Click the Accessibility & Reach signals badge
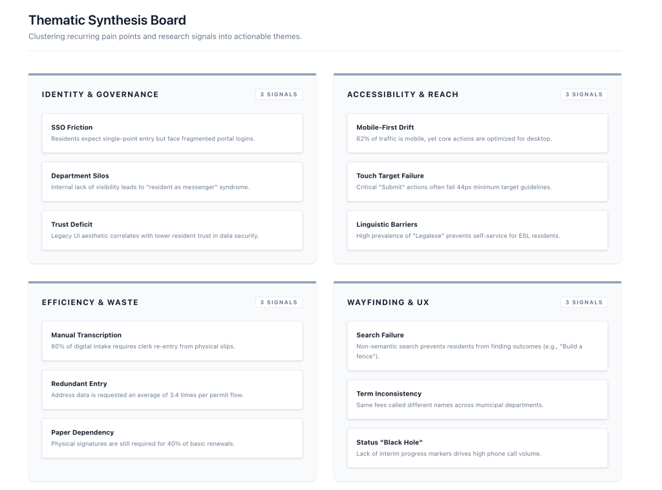Screen dimensions: 662x490 pyautogui.click(x=584, y=94)
